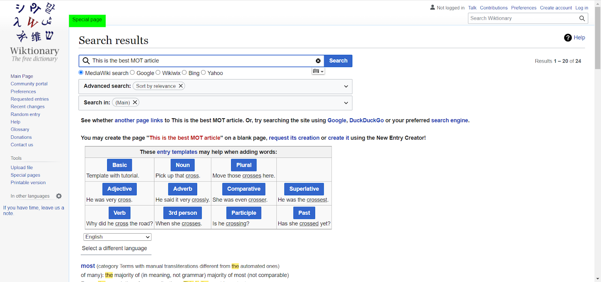Clear the search query text

coord(318,61)
